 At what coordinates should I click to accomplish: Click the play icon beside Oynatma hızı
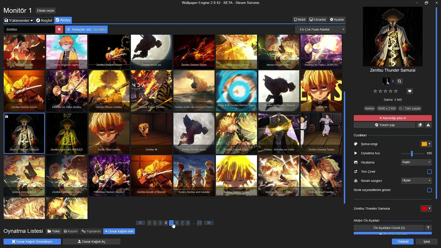coord(356,153)
